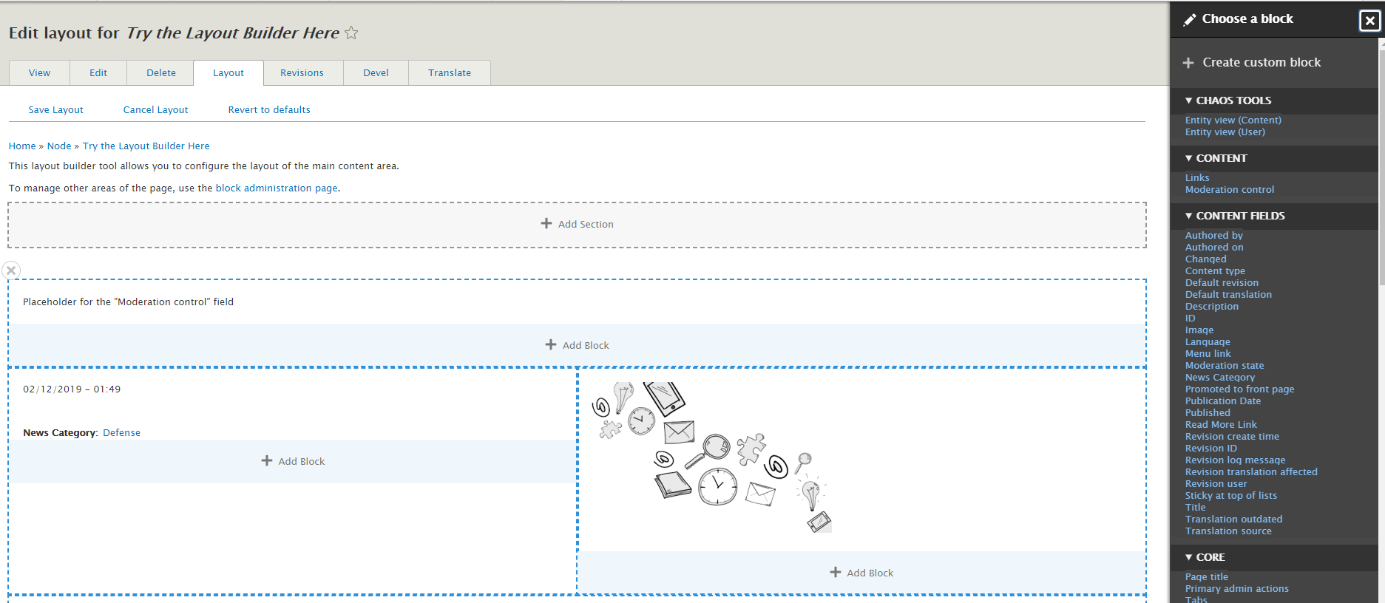Click the plus icon beside Create custom block
1385x603 pixels.
pyautogui.click(x=1188, y=63)
